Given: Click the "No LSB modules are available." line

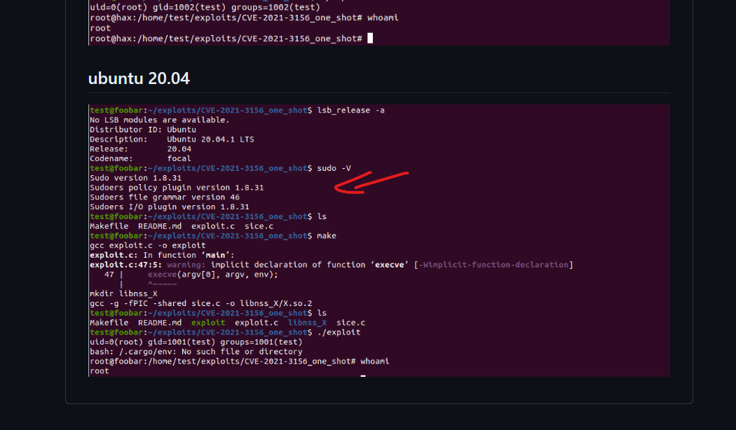Looking at the screenshot, I should pos(160,120).
